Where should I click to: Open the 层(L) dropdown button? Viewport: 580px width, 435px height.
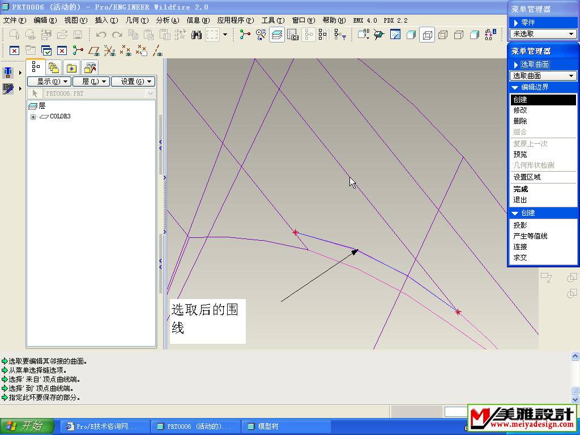[x=91, y=82]
